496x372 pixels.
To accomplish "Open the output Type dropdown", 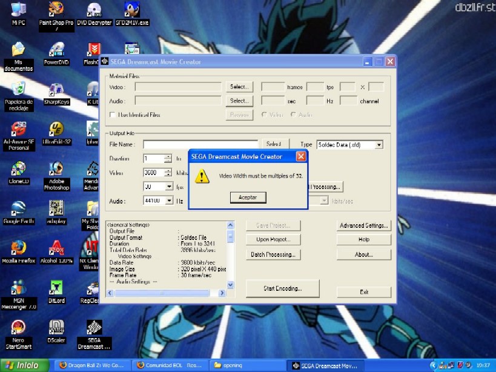I will 379,145.
